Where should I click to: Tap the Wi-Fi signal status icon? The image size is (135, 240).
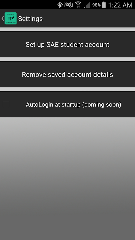[x=78, y=5]
